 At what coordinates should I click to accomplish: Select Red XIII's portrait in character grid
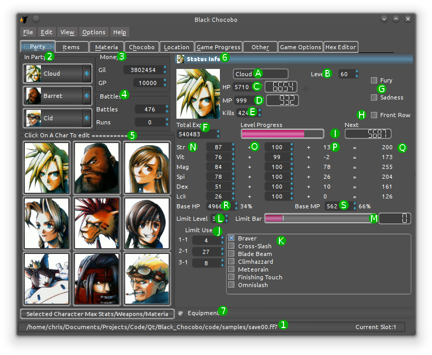[97, 223]
